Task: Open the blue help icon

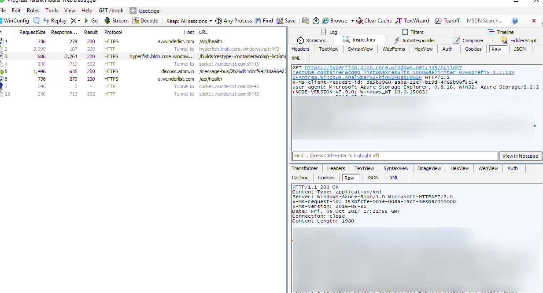Action: 515,21
